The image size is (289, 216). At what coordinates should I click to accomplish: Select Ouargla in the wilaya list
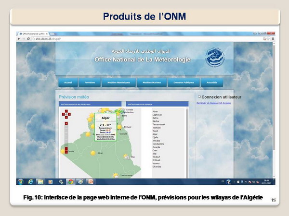tap(156, 147)
